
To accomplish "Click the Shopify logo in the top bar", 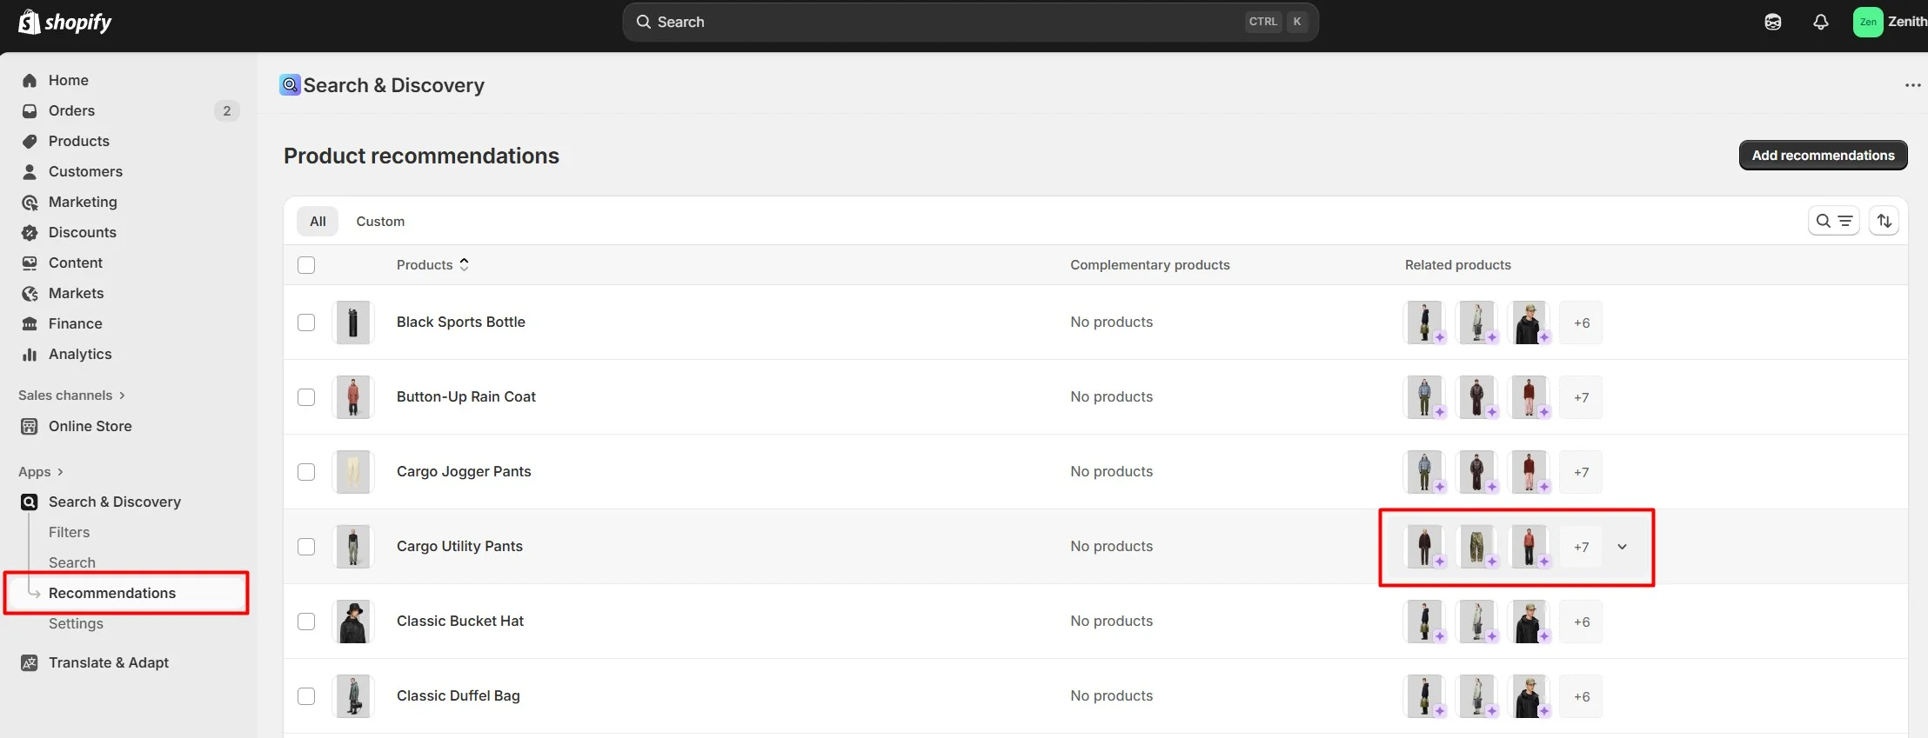I will coord(65,22).
